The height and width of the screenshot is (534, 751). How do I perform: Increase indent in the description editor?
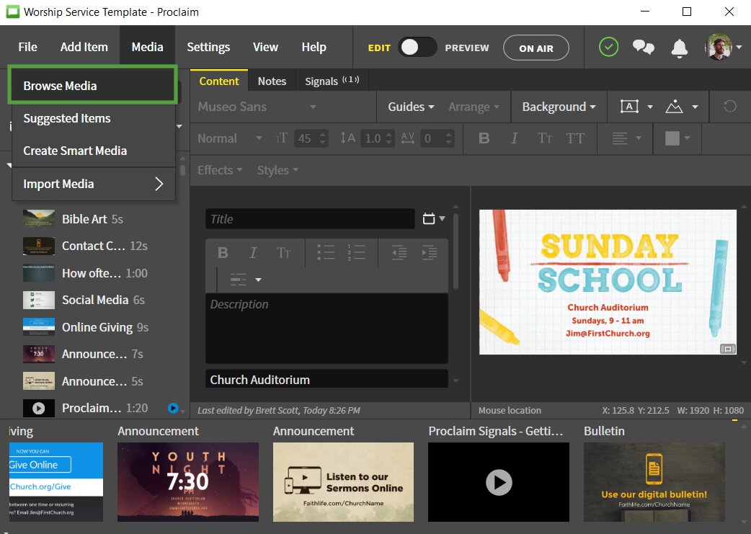pyautogui.click(x=429, y=252)
